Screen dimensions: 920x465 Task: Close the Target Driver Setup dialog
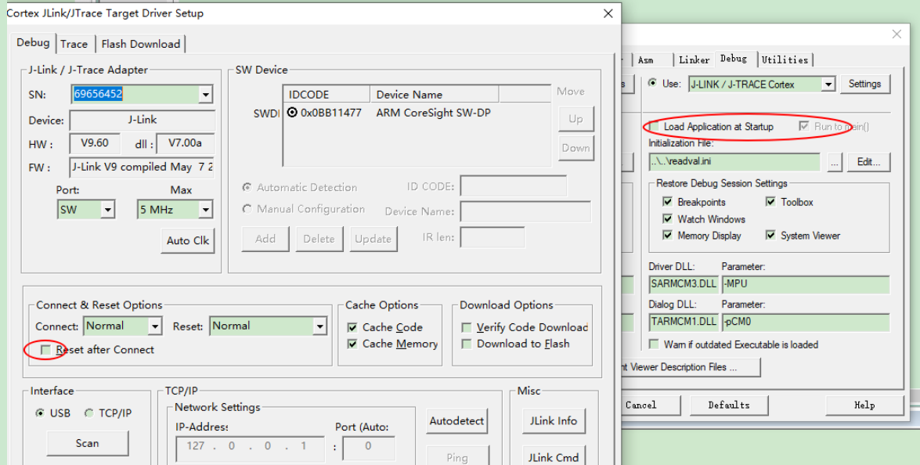tap(608, 13)
